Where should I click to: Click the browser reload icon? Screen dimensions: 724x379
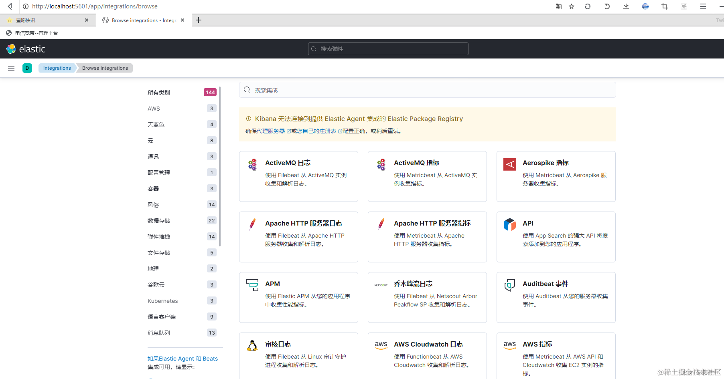[x=588, y=6]
